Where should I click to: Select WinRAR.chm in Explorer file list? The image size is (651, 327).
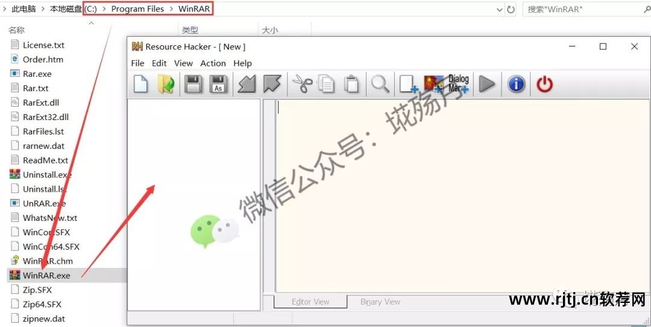click(48, 261)
